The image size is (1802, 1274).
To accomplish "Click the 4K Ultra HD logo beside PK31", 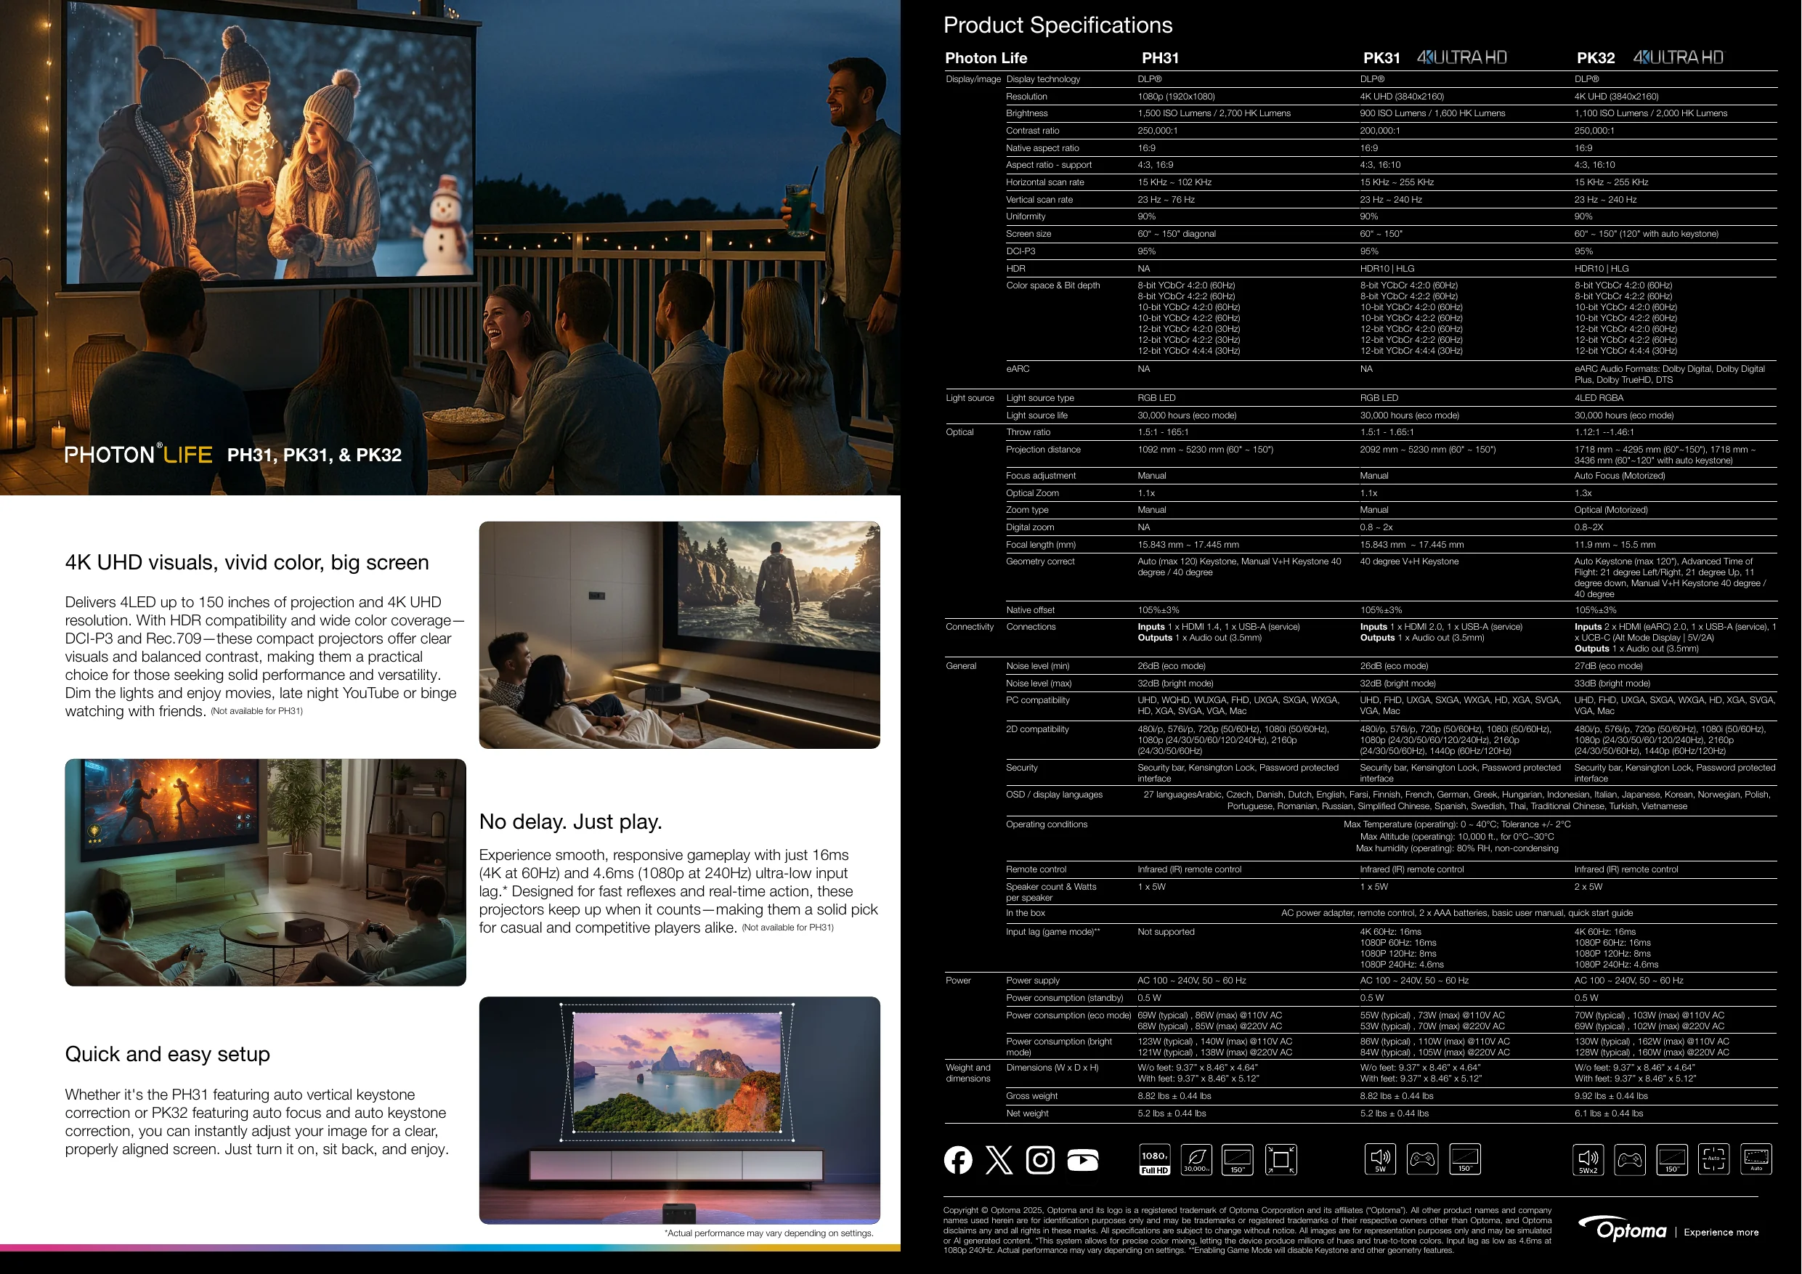I will [x=1462, y=57].
